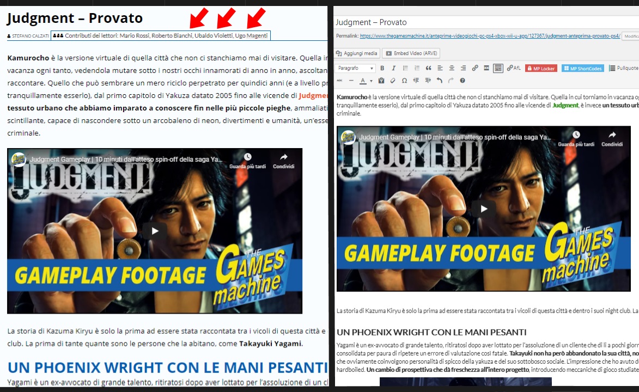Open the MP ShortCodes button
The width and height of the screenshot is (639, 392).
(x=582, y=69)
